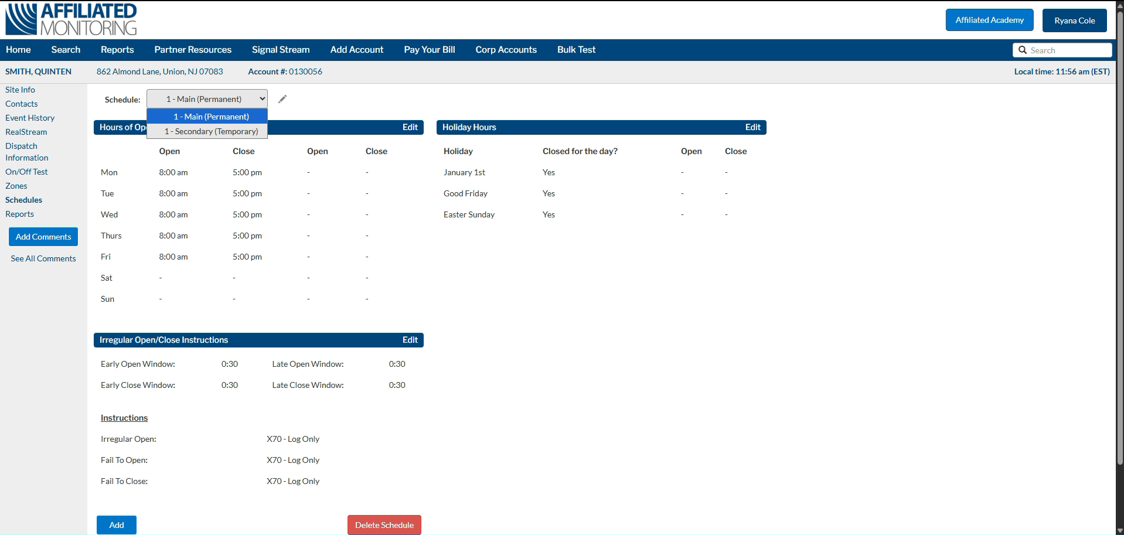Click the Add Comments button
Screen dimensions: 1124x535
43,237
